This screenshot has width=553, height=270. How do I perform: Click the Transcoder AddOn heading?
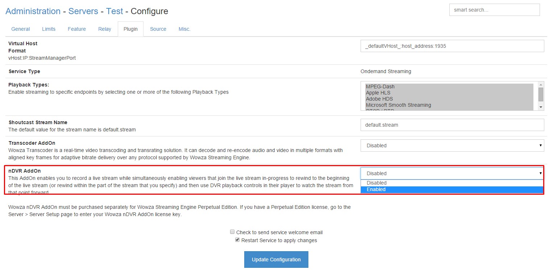click(32, 143)
